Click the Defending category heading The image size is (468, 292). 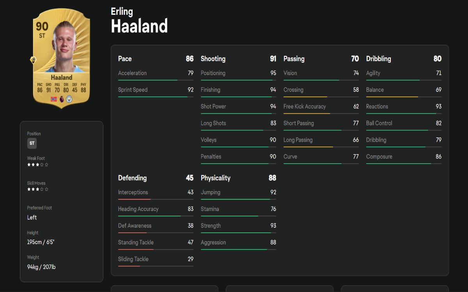click(x=132, y=178)
